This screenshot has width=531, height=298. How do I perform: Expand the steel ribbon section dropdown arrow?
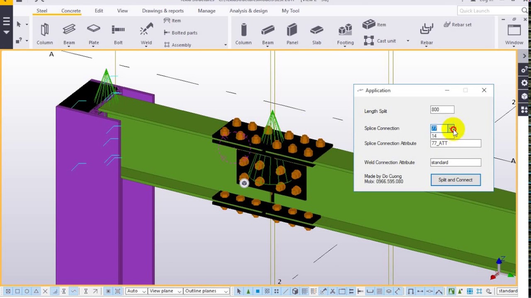(x=226, y=45)
